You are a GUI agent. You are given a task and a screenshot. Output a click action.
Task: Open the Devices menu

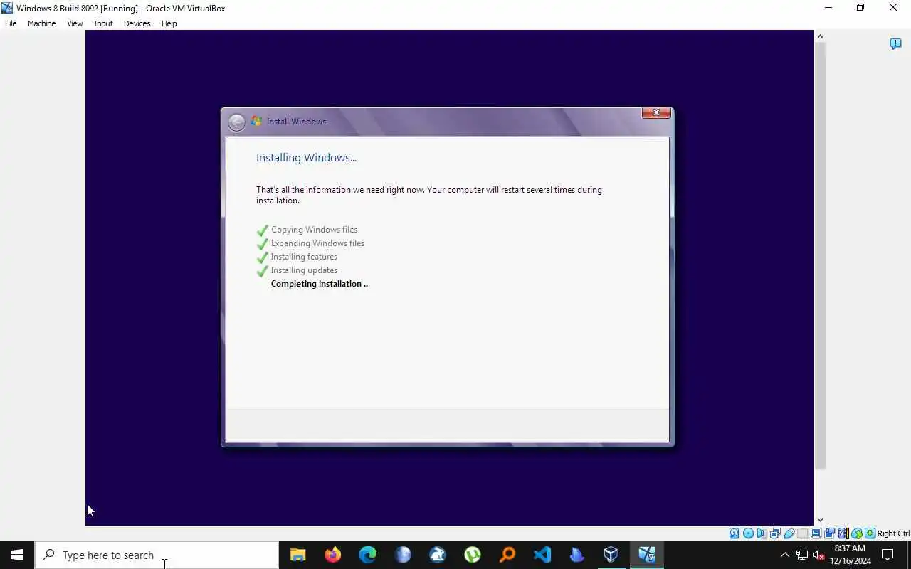coord(137,23)
